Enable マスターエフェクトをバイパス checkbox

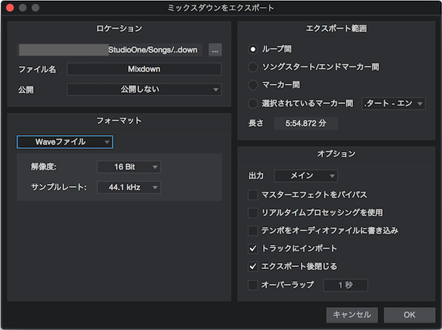point(253,195)
